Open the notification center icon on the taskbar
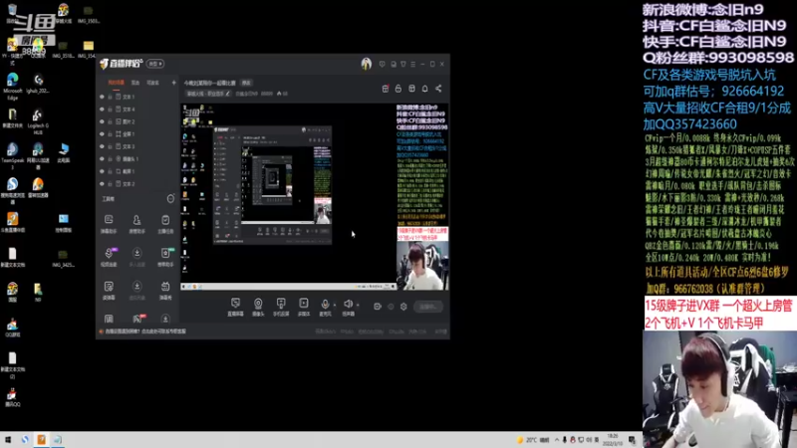The image size is (797, 448). (633, 440)
